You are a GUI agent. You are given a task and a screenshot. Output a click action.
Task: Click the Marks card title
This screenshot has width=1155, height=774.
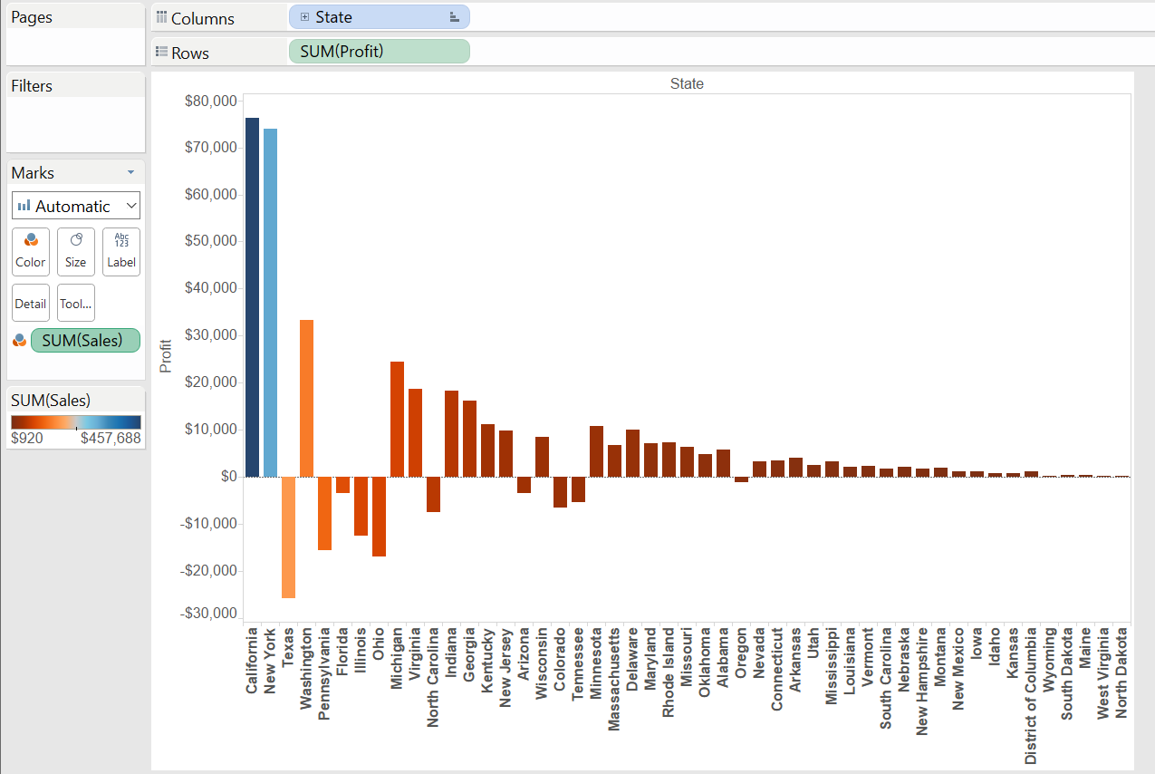click(33, 172)
